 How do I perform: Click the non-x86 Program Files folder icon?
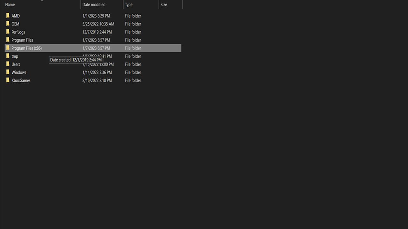coord(8,40)
